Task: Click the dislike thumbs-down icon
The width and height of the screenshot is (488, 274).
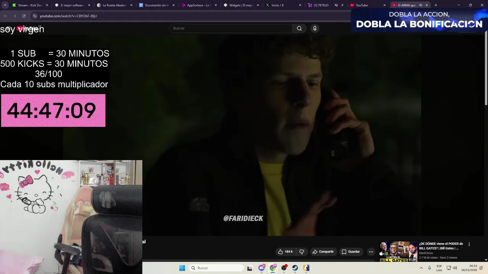Action: pyautogui.click(x=302, y=252)
